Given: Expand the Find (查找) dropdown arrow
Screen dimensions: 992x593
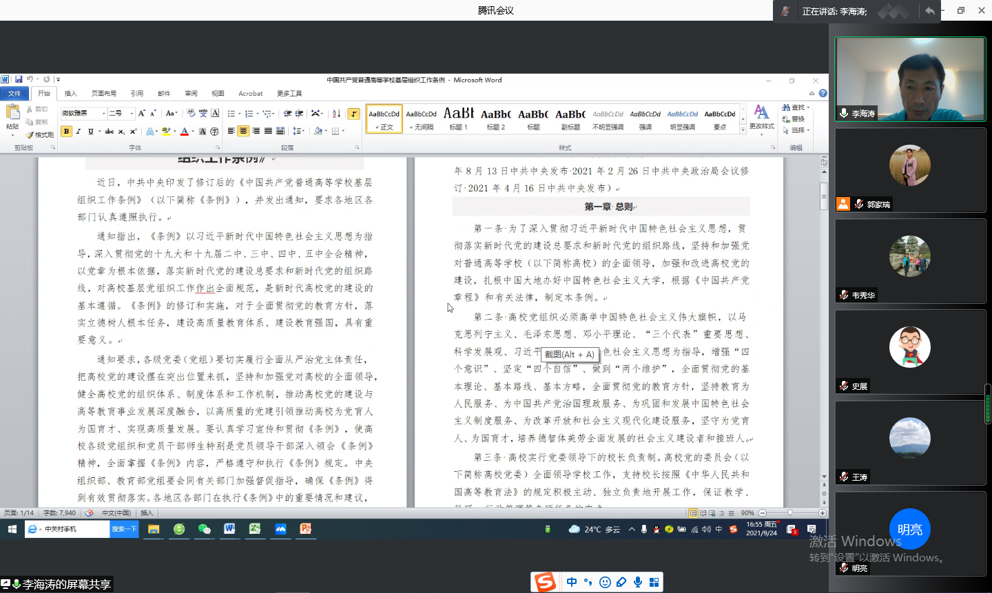Looking at the screenshot, I should click(808, 108).
